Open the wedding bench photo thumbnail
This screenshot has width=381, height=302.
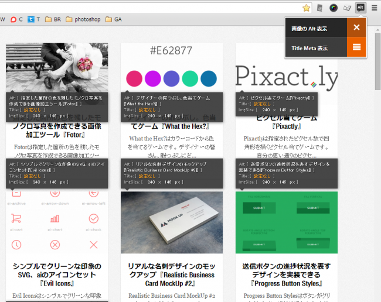[57, 67]
